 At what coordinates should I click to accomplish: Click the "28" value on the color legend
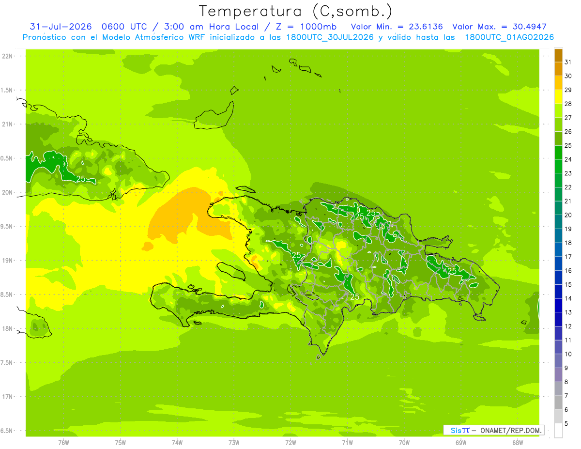click(x=568, y=104)
